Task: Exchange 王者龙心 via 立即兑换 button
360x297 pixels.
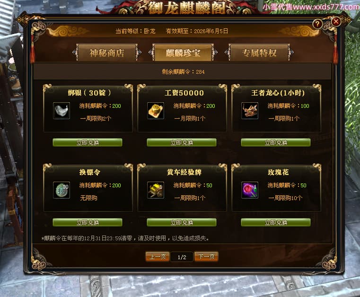Action: [276, 142]
